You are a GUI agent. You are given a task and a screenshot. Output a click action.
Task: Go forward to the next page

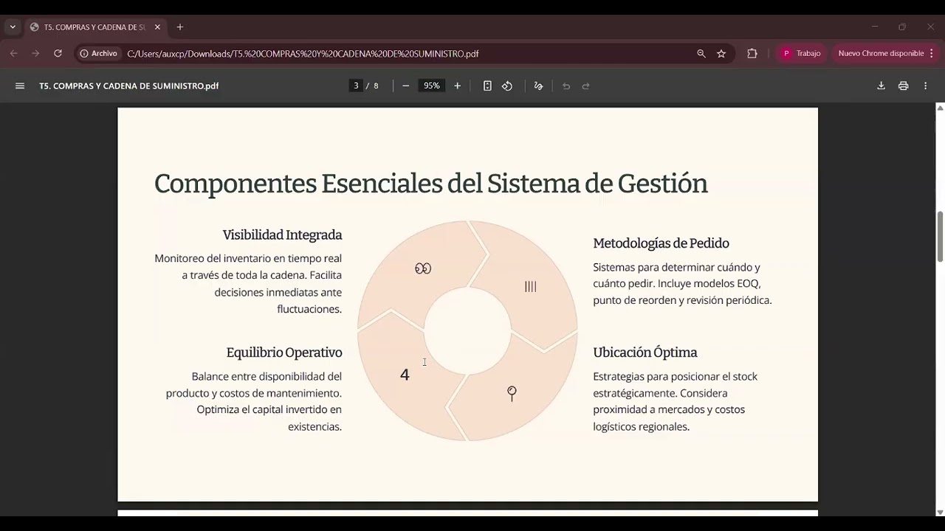tap(35, 54)
